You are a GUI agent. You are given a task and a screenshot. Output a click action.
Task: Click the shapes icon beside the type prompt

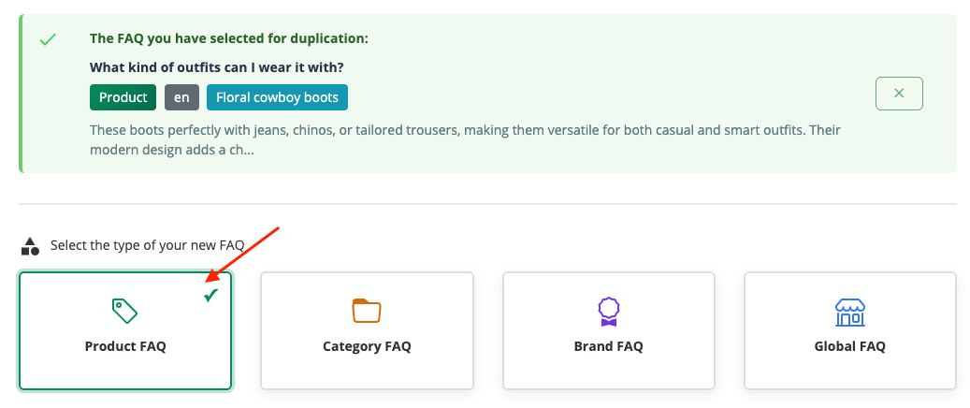tap(31, 246)
